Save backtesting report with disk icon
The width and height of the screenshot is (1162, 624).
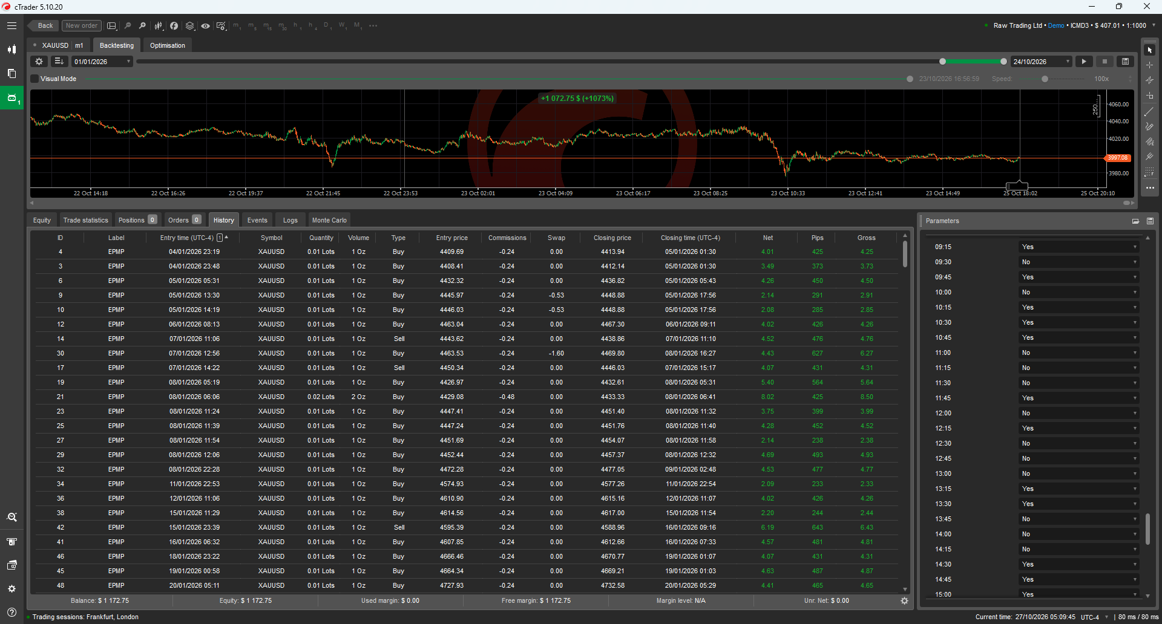1125,62
